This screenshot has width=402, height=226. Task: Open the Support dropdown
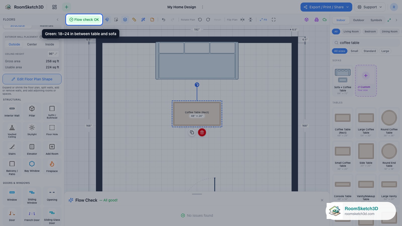click(370, 7)
